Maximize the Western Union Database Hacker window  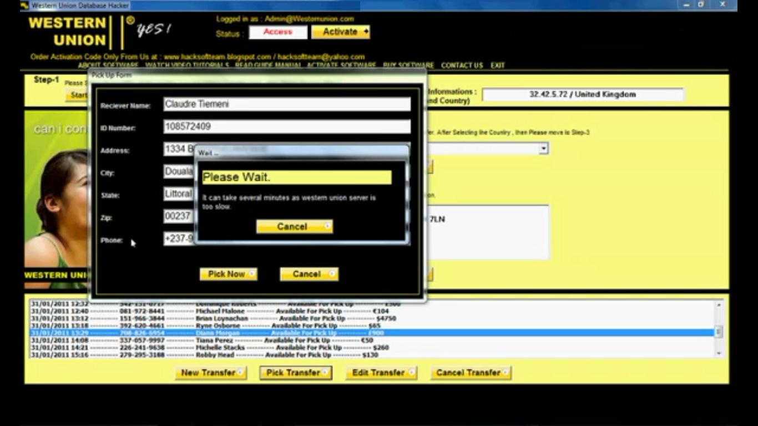(701, 4)
